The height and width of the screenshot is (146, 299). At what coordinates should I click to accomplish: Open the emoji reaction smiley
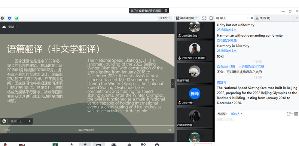coord(4,121)
